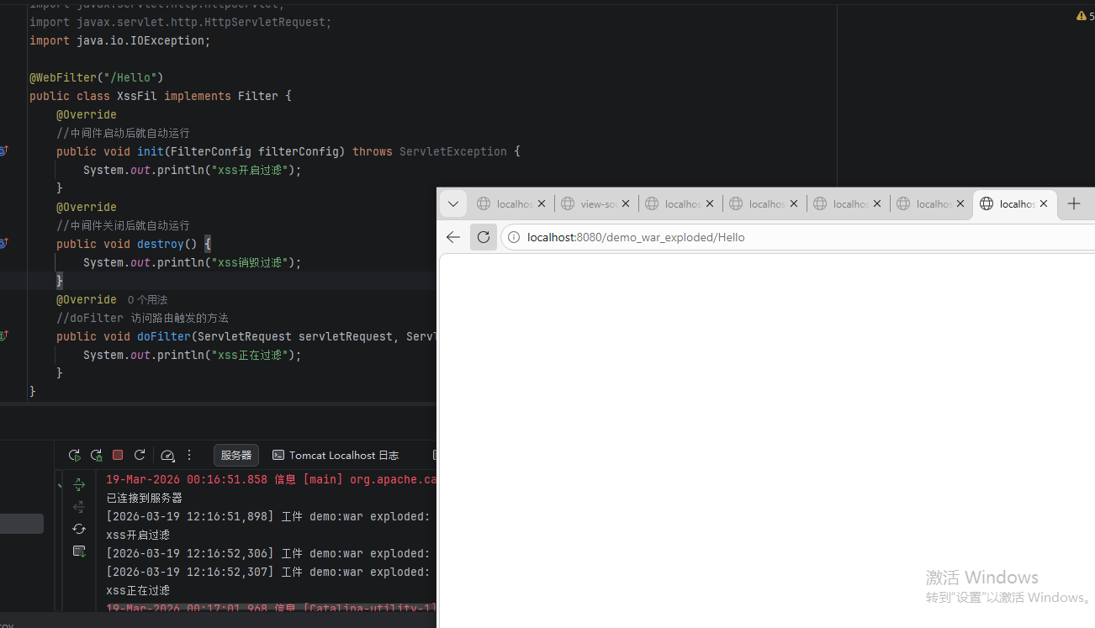This screenshot has height=628, width=1095.
Task: Click the red 00:16:51.858 log line
Action: pyautogui.click(x=271, y=479)
